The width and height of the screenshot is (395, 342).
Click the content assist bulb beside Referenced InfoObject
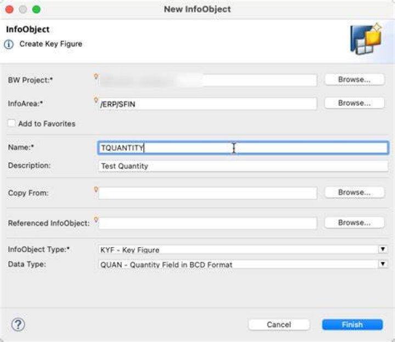pyautogui.click(x=96, y=219)
